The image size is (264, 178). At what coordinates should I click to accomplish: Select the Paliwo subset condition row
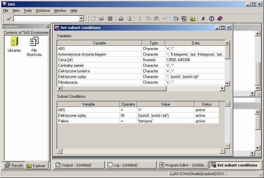(x=138, y=121)
